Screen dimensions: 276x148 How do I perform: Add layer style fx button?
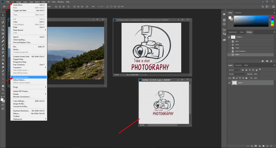(252, 146)
